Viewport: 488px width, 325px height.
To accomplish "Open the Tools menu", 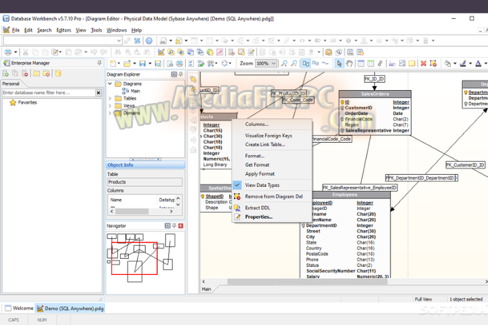I will tap(96, 30).
